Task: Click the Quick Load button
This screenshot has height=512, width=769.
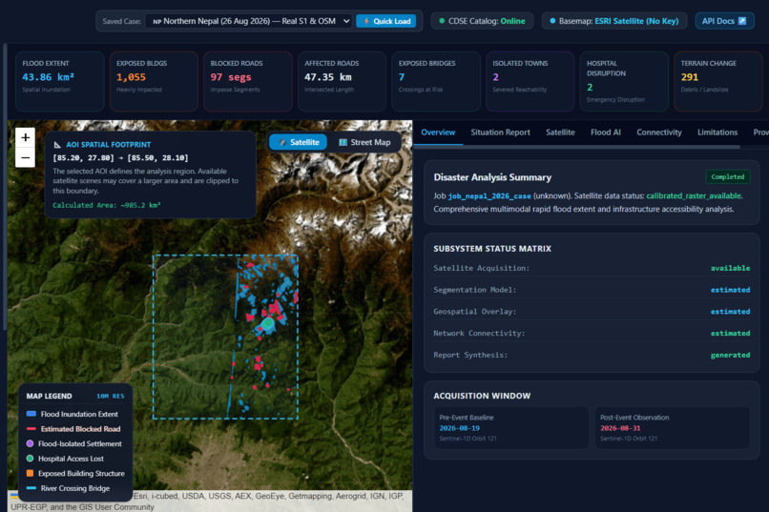Action: point(386,21)
